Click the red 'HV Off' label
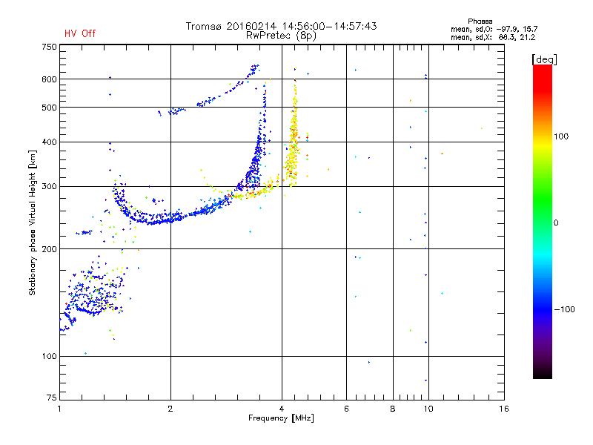This screenshot has height=445, width=593. [80, 33]
